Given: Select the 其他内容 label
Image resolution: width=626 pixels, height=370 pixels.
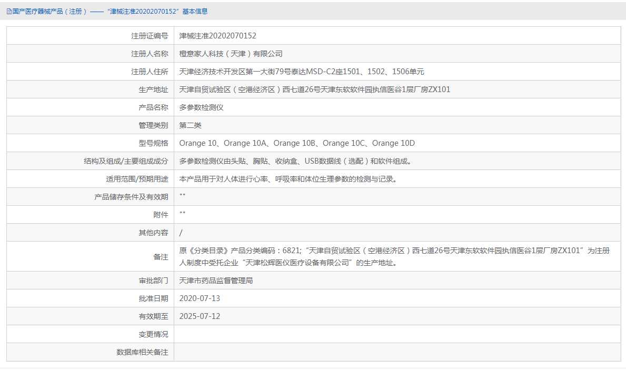Looking at the screenshot, I should coord(153,233).
